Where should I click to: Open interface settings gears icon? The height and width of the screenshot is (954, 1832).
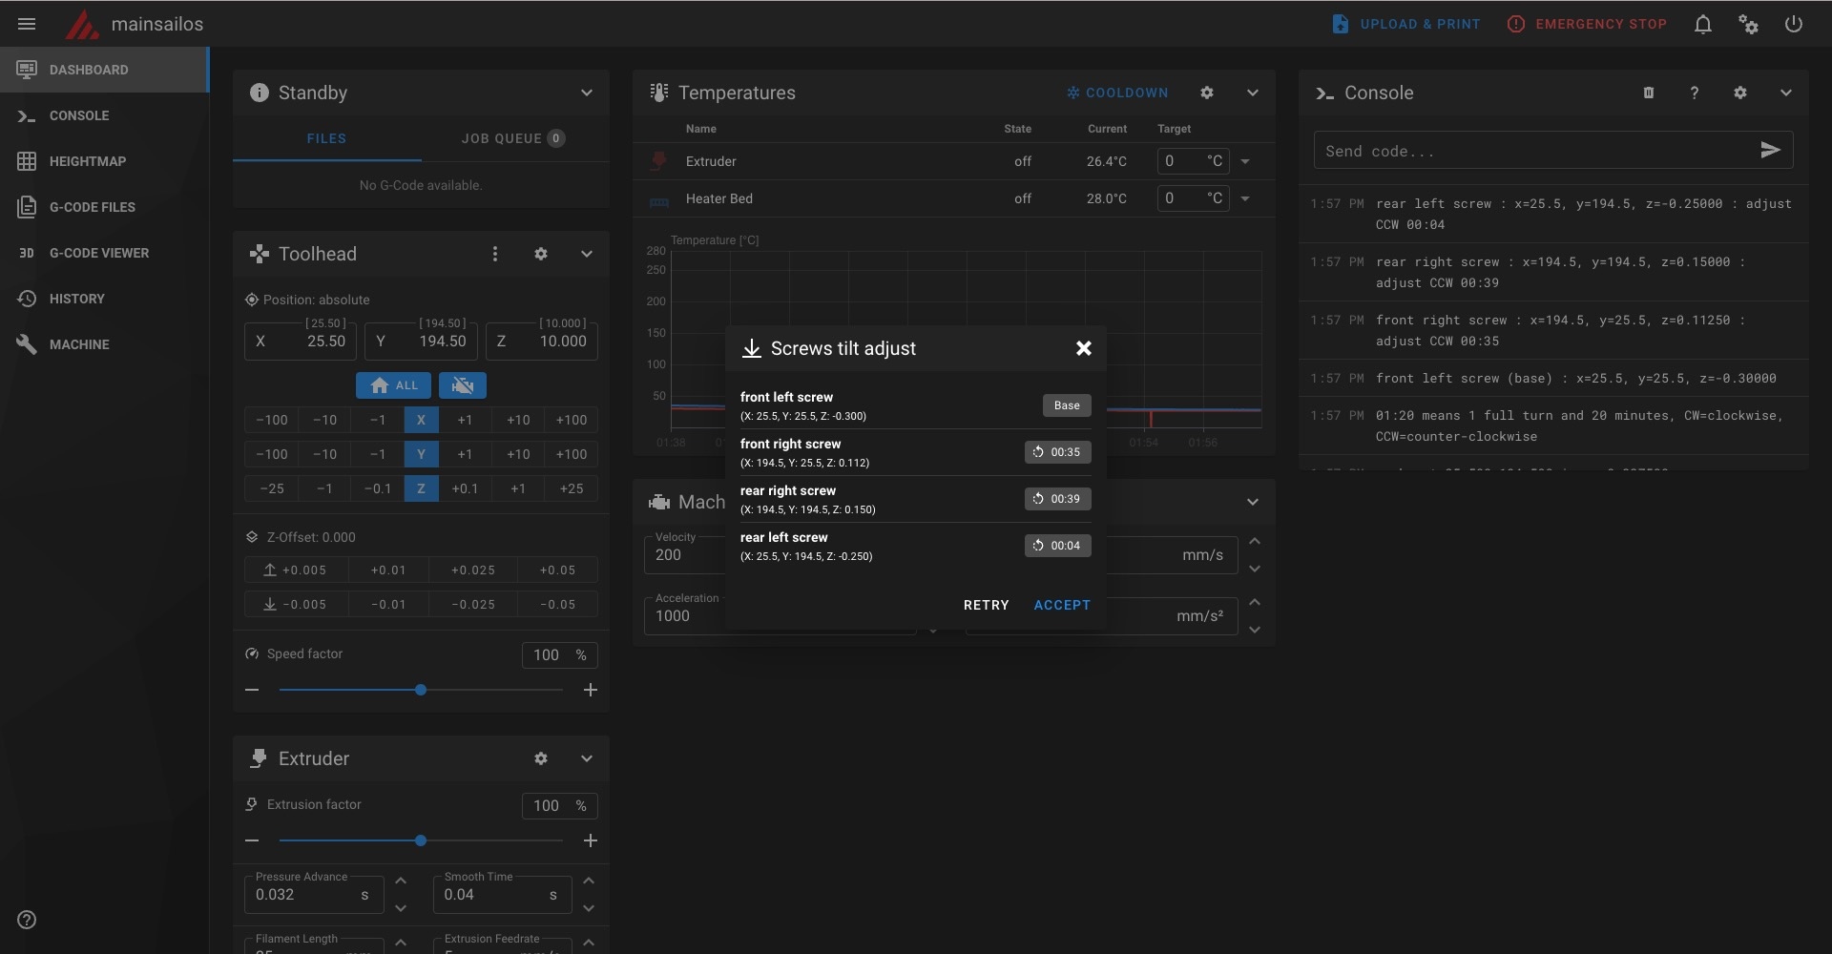pyautogui.click(x=1748, y=24)
